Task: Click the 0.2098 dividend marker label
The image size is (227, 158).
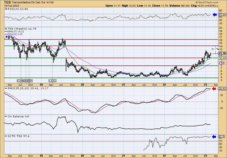Action: 21,81
